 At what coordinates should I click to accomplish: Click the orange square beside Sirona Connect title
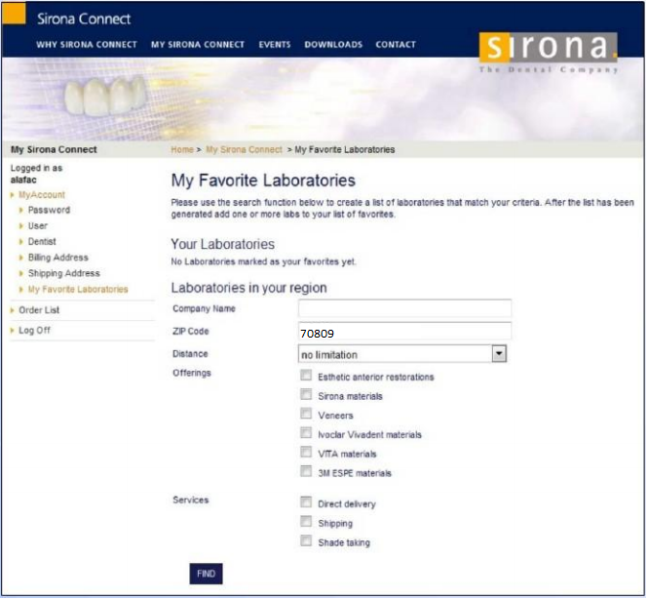(x=14, y=14)
